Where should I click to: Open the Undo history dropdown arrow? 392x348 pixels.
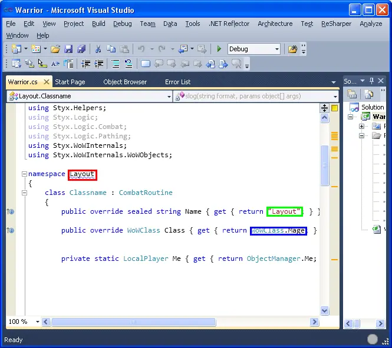point(151,49)
